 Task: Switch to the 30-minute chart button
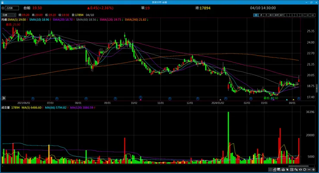[x=307, y=15]
